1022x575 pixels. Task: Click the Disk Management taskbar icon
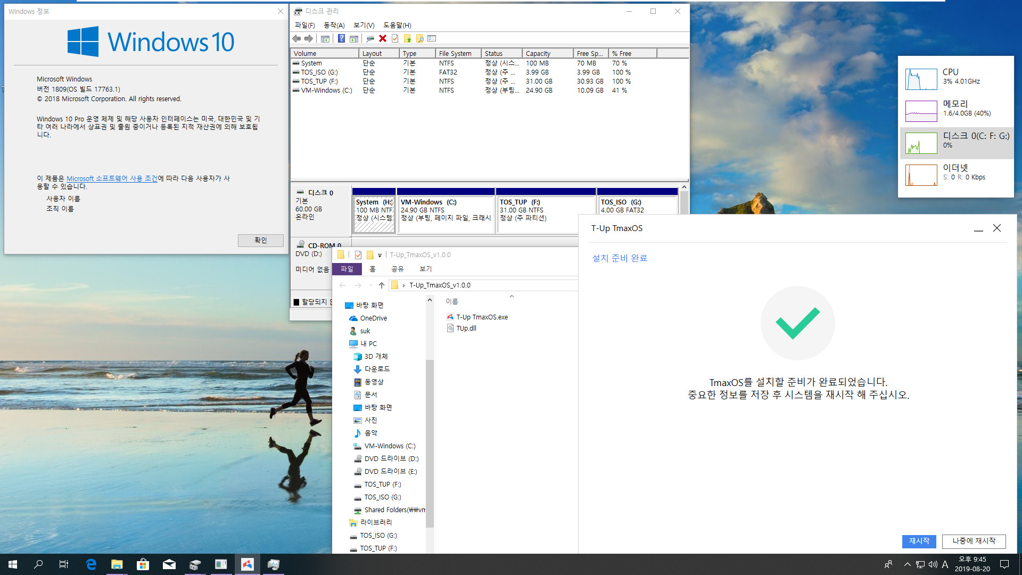195,564
